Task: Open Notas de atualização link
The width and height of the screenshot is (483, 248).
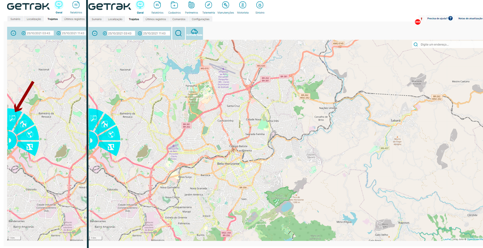Action: [x=470, y=19]
